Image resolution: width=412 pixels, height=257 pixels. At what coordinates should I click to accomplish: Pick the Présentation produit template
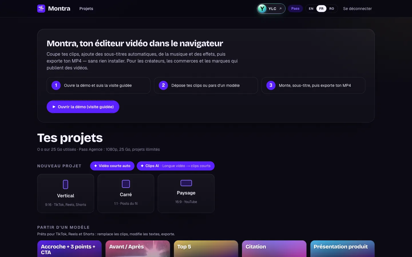[x=342, y=249]
